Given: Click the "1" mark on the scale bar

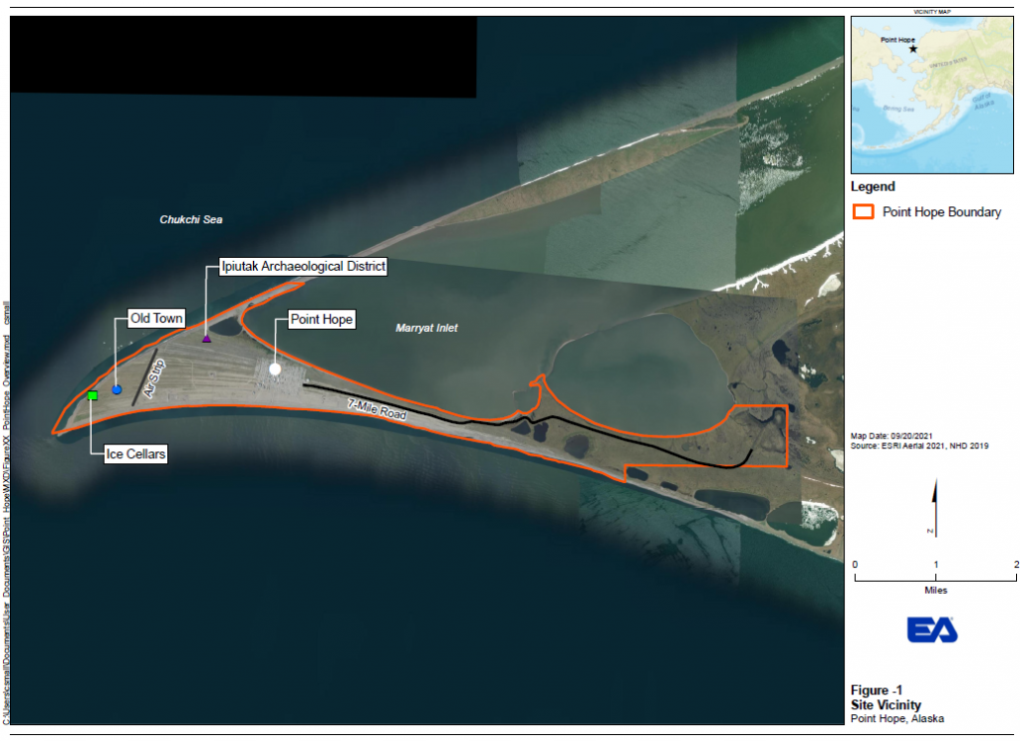Looking at the screenshot, I should pos(936,564).
